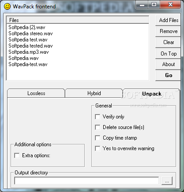Image resolution: width=184 pixels, height=192 pixels.
Task: Clear the files list
Action: [x=168, y=42]
